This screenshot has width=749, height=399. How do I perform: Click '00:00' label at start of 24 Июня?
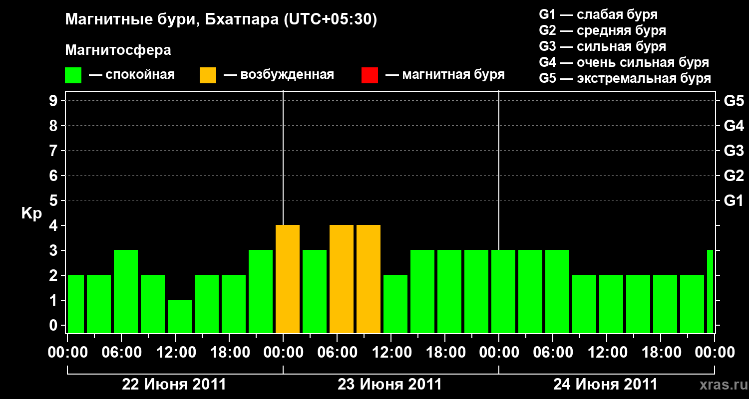pyautogui.click(x=499, y=352)
